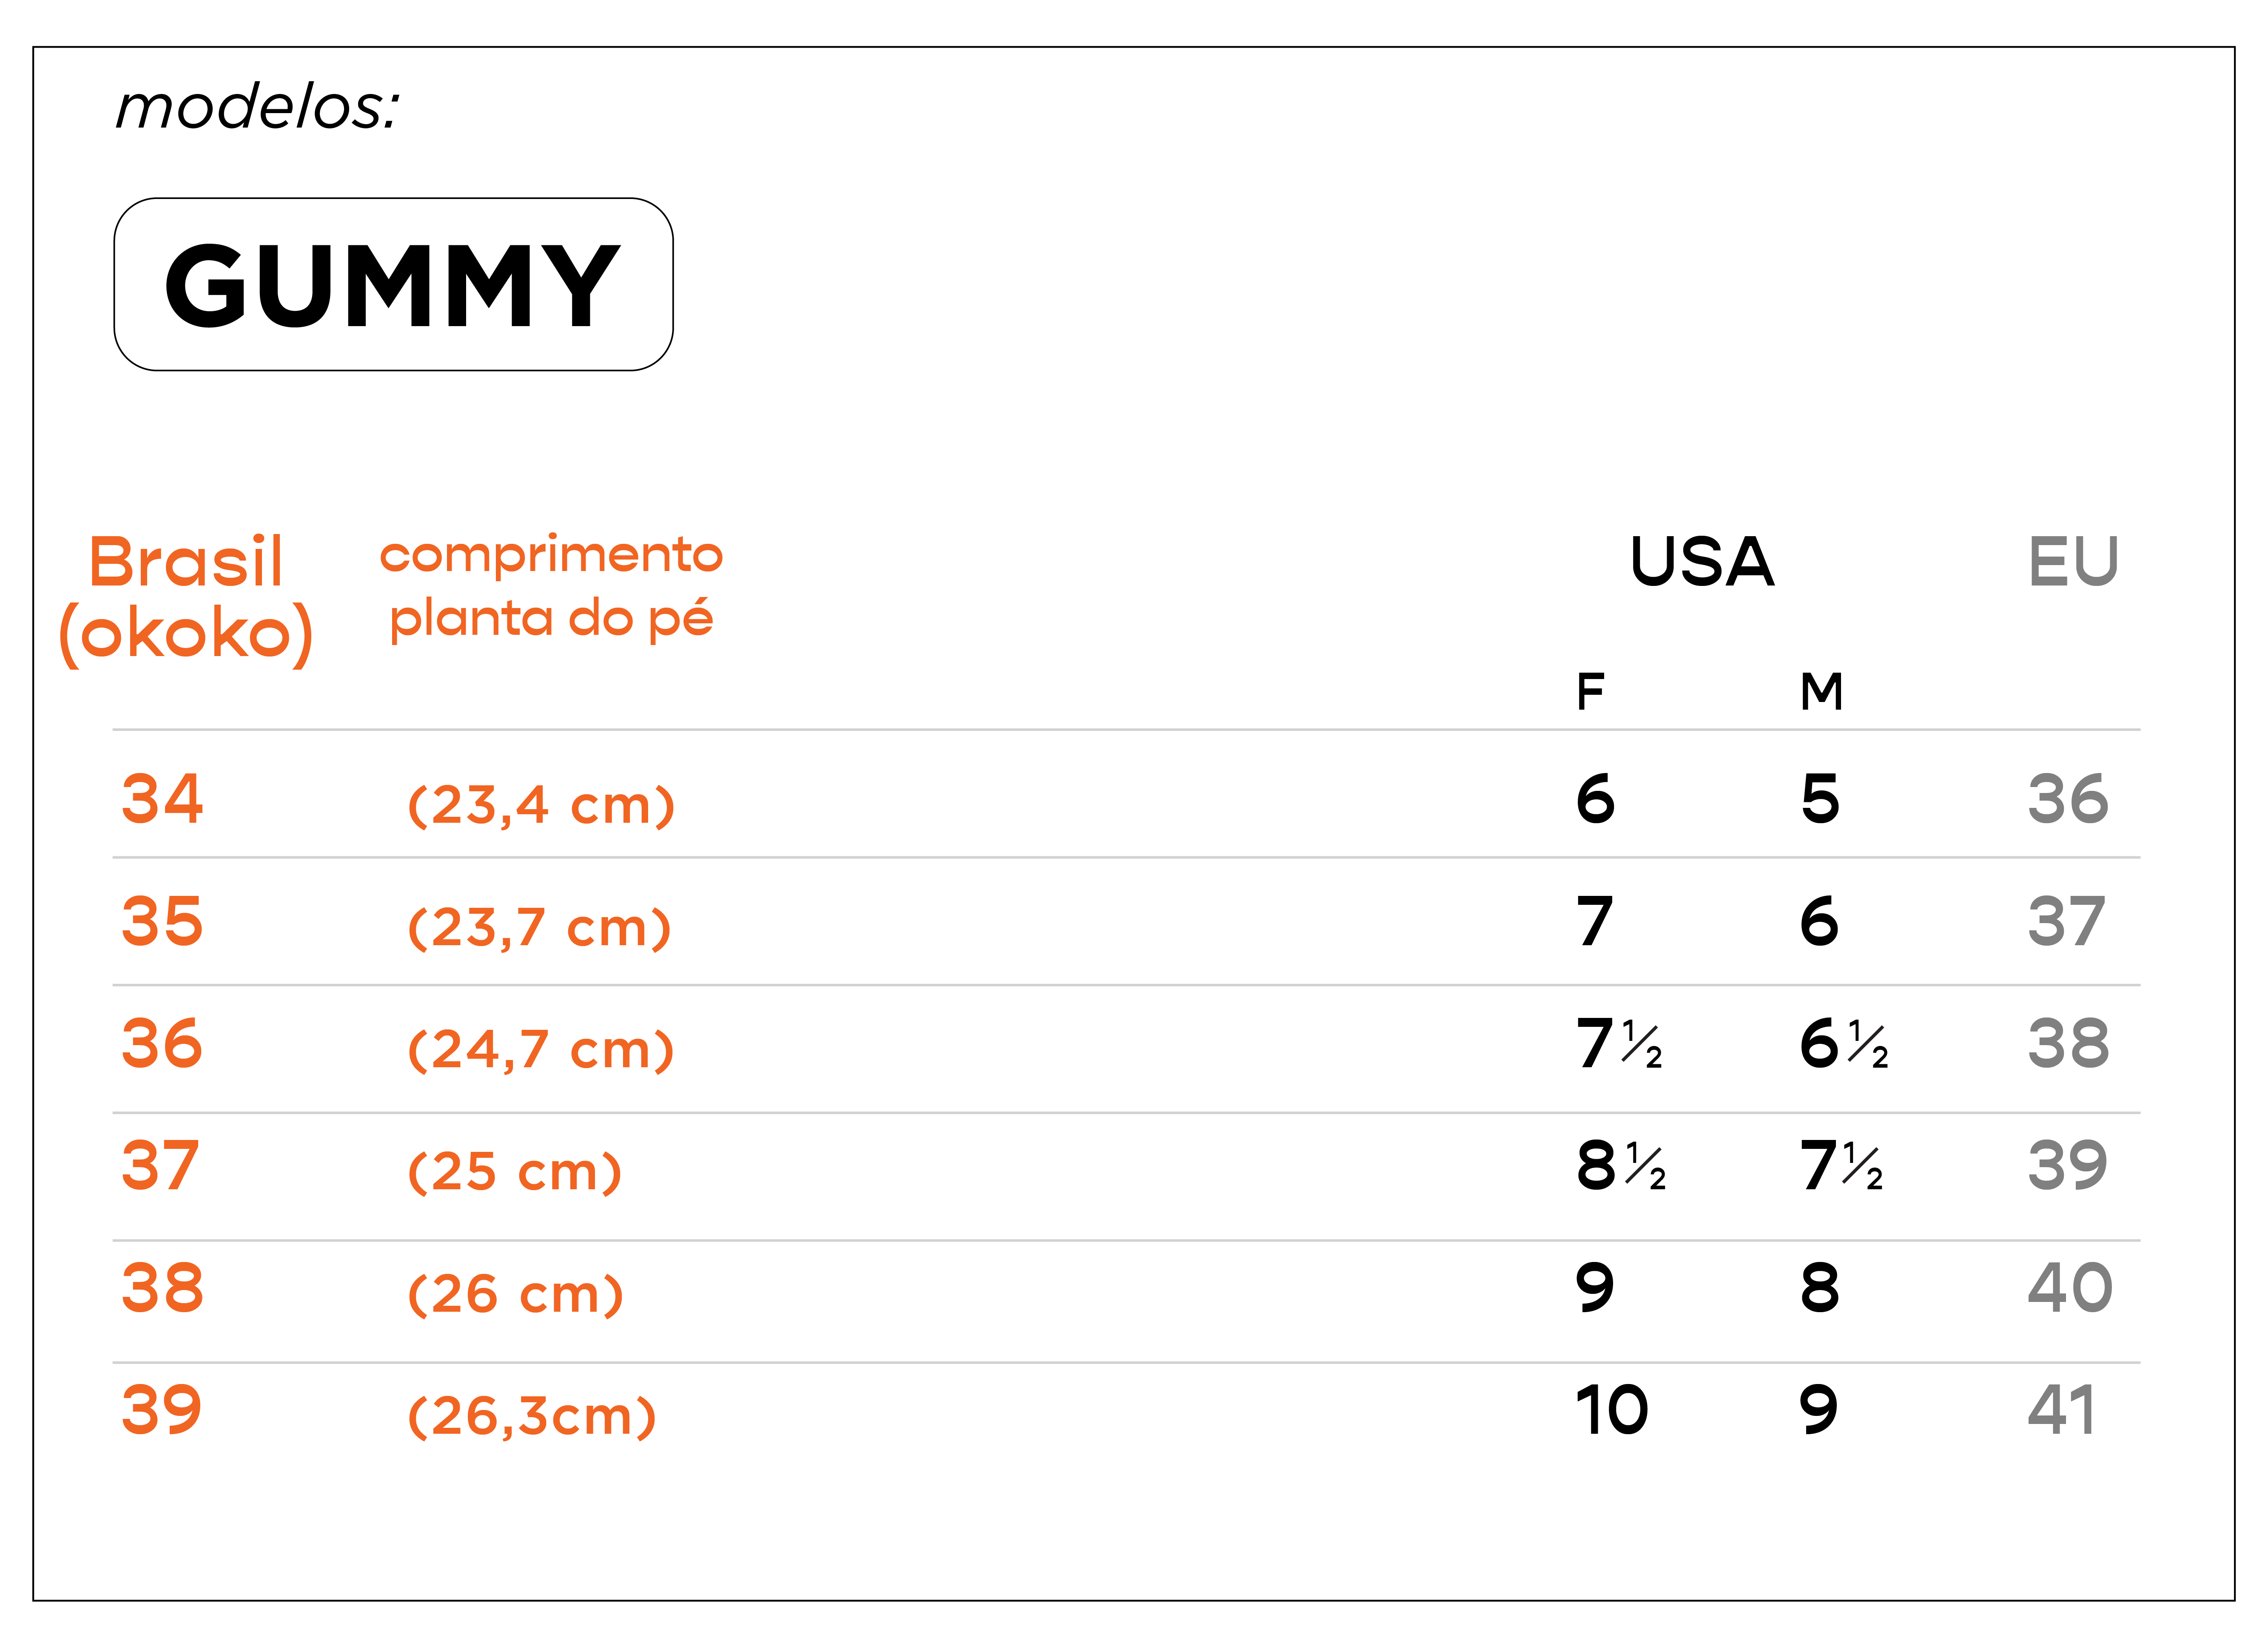Click EU size 39 in gray
This screenshot has height=1637, width=2268.
pyautogui.click(x=2068, y=1165)
